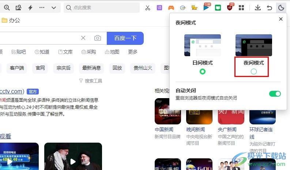This screenshot has height=170, width=290.
Task: Click the camera image search icon
Action: click(x=98, y=38)
